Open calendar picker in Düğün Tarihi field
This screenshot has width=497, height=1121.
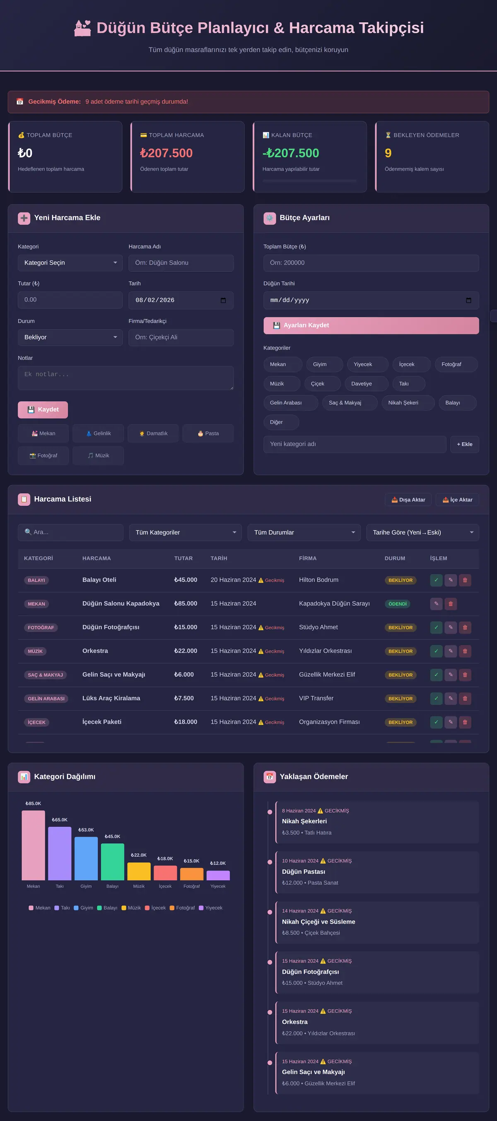point(468,300)
